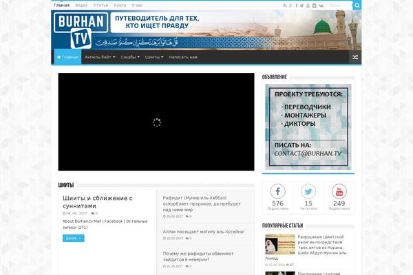Open the Instagram icon in top bar
Screen dimensions: 413x275
tap(315, 5)
